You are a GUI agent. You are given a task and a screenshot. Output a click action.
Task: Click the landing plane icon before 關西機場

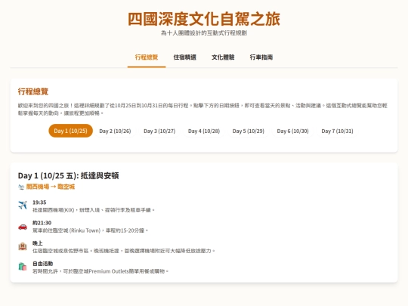point(21,187)
